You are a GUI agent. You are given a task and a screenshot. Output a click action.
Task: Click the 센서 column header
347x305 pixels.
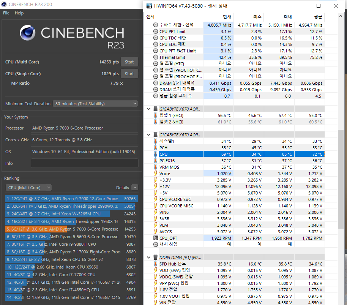[174, 17]
